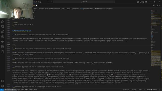Image resolution: width=162 pixels, height=91 pixels.
Task: Open the Run and Debug view
Action: [3, 21]
